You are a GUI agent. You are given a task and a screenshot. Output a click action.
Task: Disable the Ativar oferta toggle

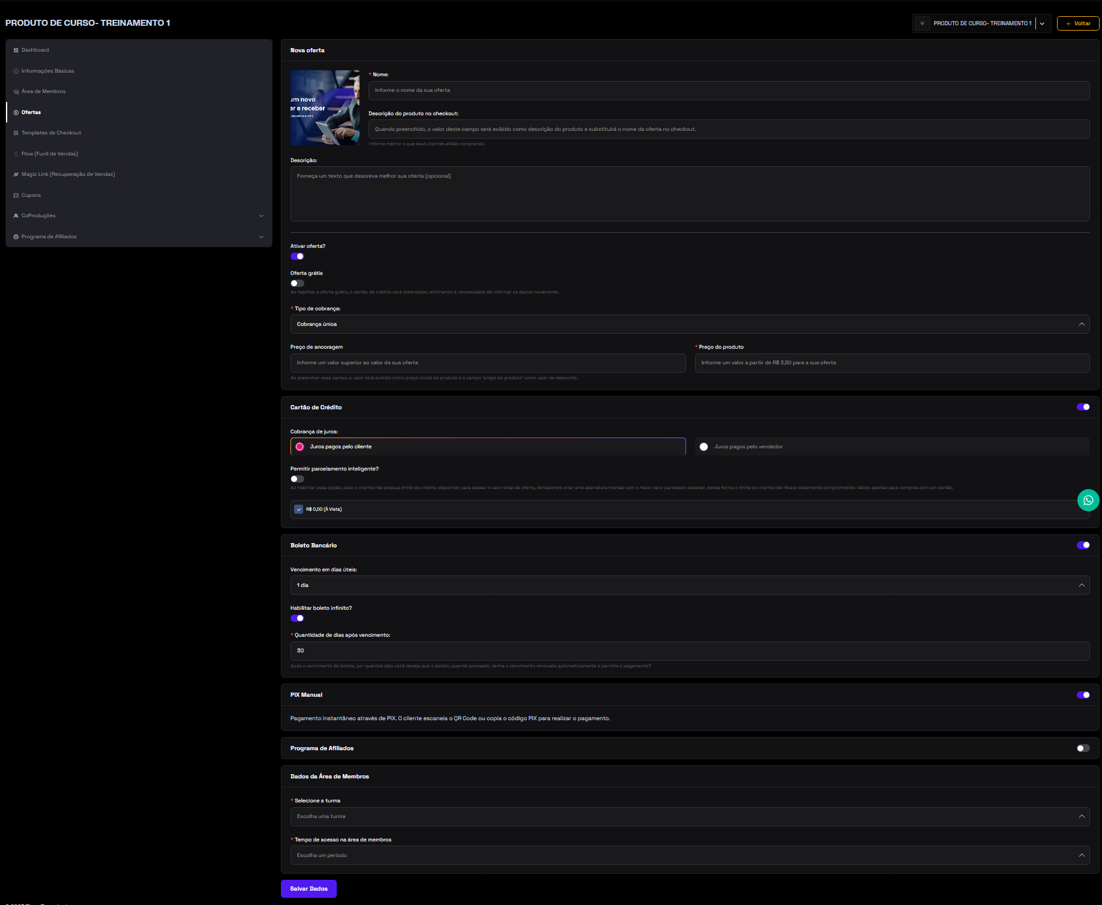point(297,256)
